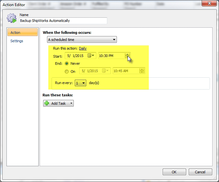Open the disabled End date calendar dropdown
Screen dimensions: 219x182
(105, 71)
